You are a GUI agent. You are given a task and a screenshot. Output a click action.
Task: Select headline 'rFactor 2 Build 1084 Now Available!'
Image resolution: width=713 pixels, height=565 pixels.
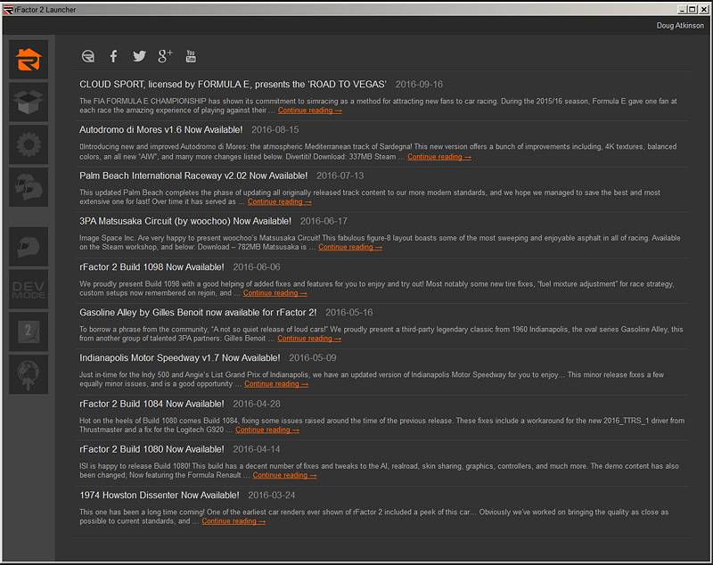(x=152, y=404)
